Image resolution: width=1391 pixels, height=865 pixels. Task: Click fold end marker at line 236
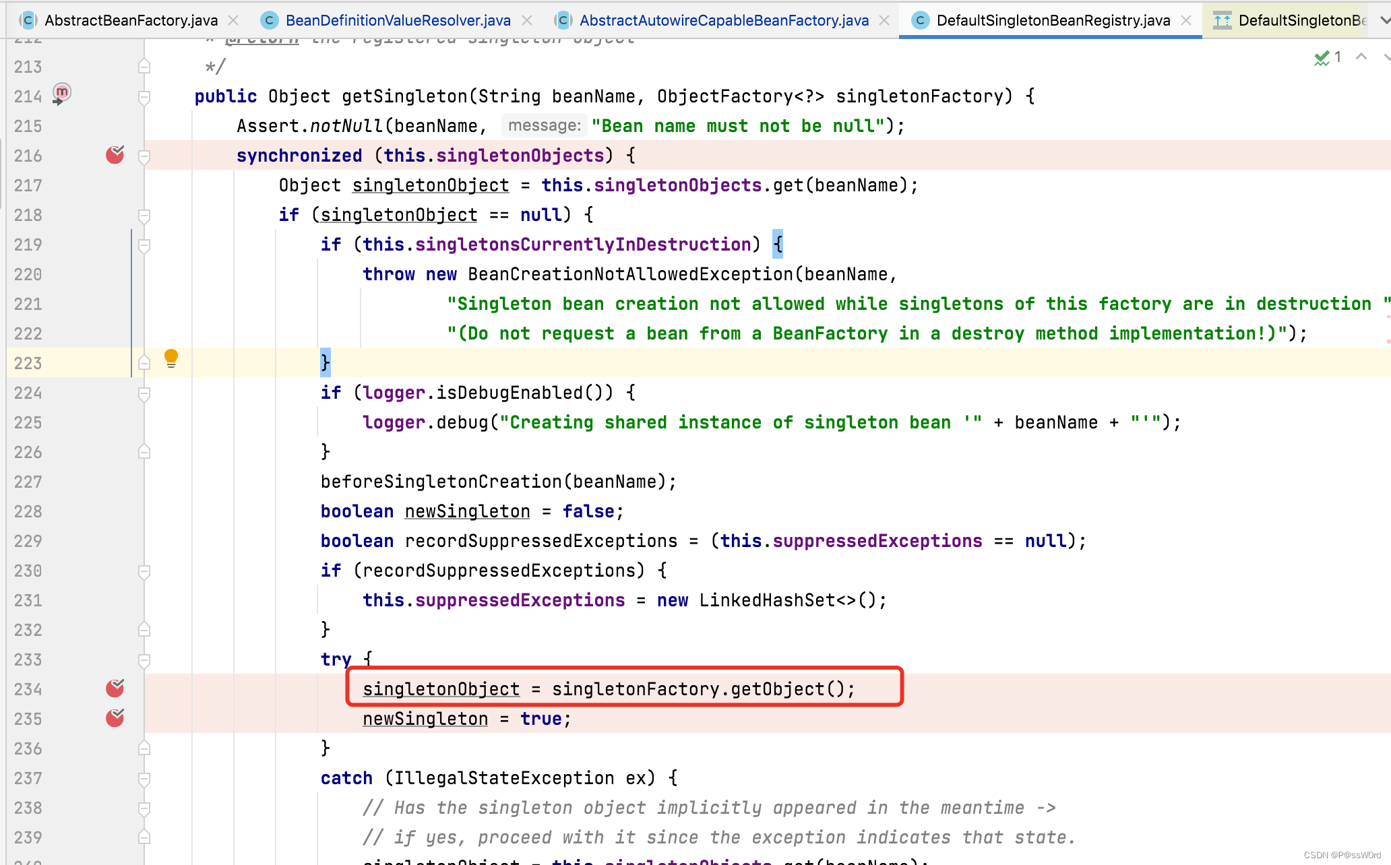click(x=144, y=747)
